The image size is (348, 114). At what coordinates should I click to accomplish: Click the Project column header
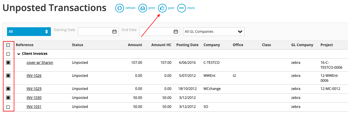tap(327, 45)
